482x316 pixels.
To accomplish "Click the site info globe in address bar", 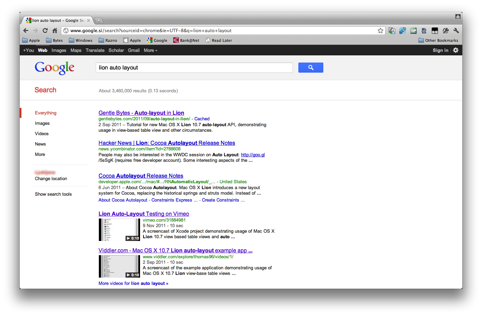I will pyautogui.click(x=66, y=31).
